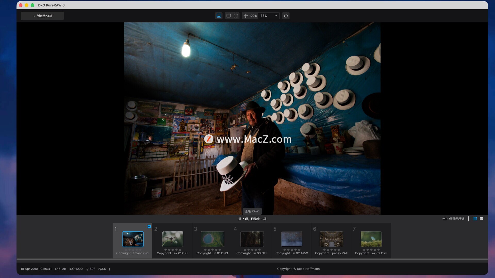Uncheck the selection checkbox on thumbnail 1

[149, 227]
